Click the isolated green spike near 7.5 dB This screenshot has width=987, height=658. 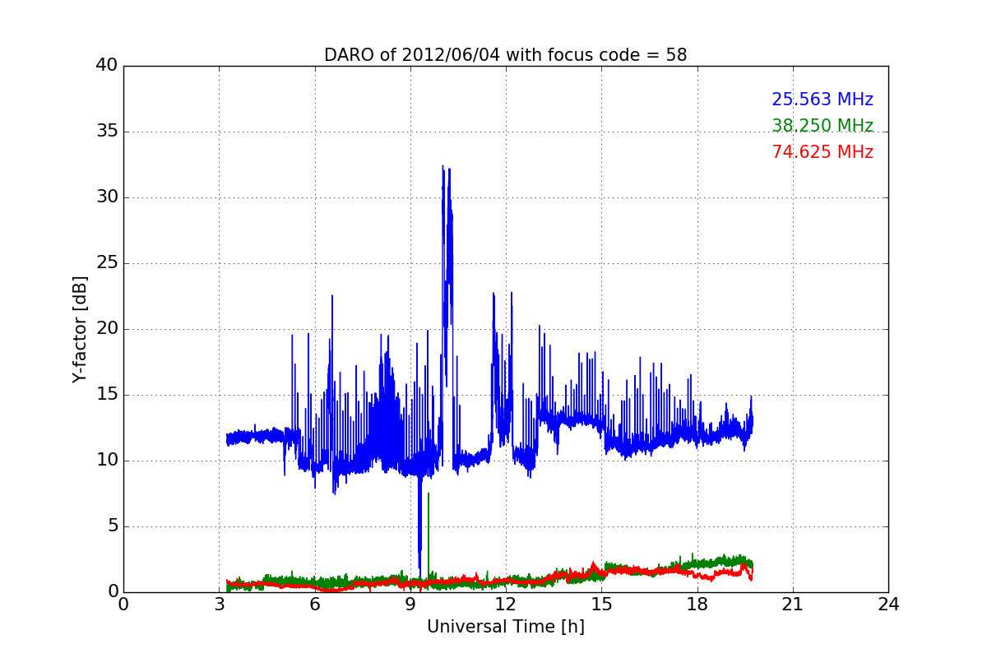pos(429,495)
